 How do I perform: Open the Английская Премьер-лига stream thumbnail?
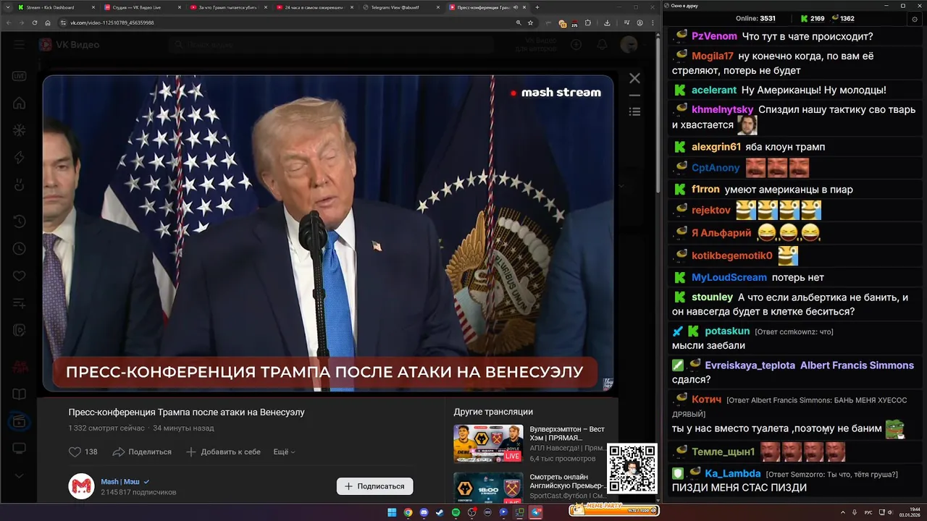click(x=488, y=488)
